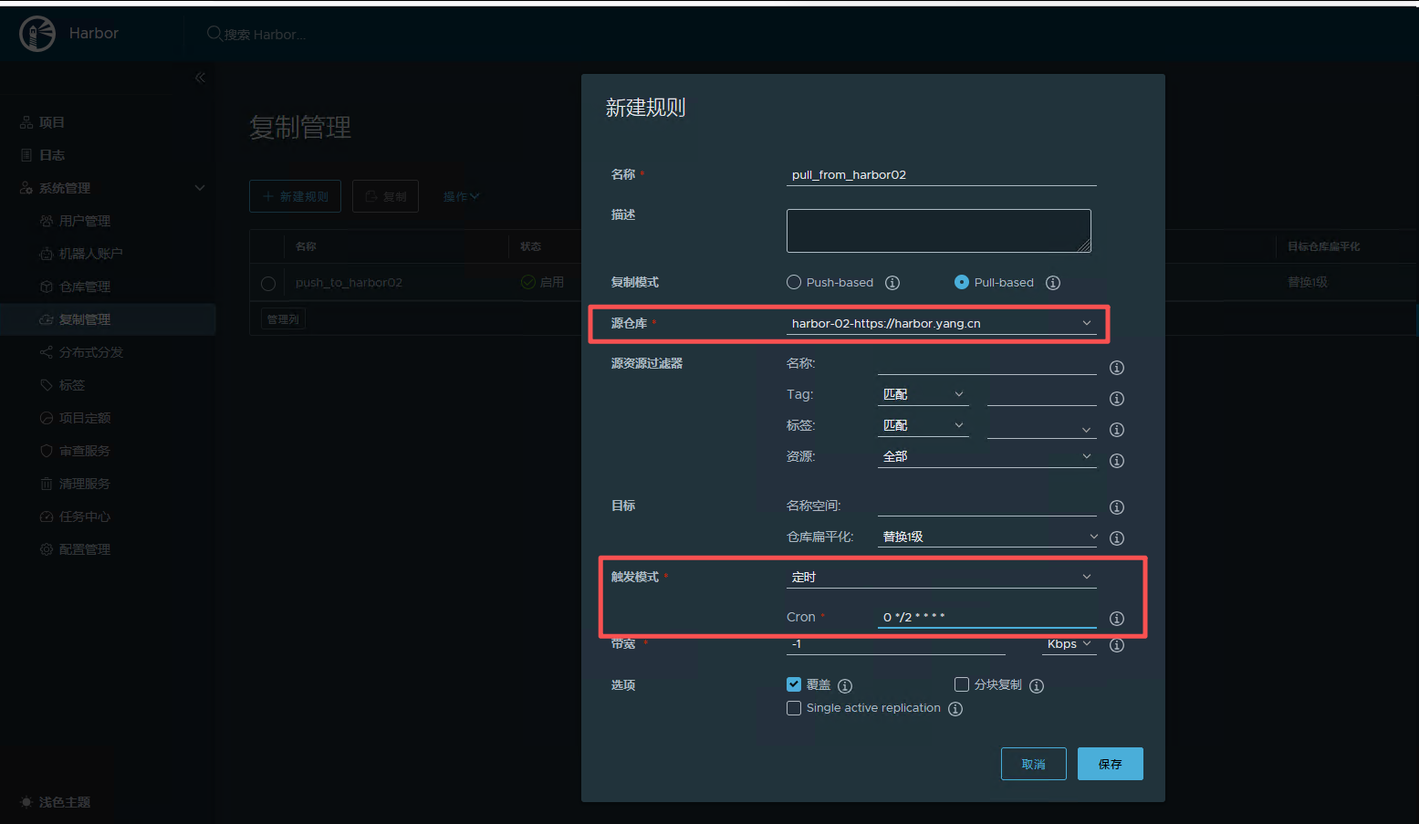The height and width of the screenshot is (824, 1419).
Task: Click info icon beside 覆盖 checkbox
Action: coord(845,686)
